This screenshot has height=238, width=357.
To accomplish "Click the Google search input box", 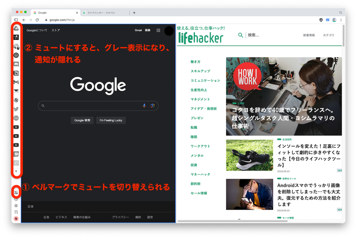I will tap(98, 106).
